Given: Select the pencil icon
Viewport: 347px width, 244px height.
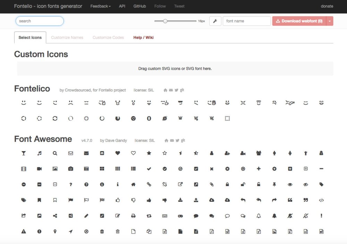Looking at the screenshot, I should pos(86,216).
